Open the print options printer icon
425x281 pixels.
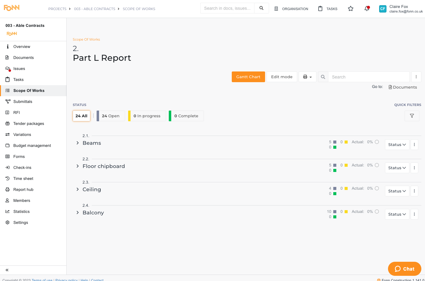pyautogui.click(x=307, y=77)
